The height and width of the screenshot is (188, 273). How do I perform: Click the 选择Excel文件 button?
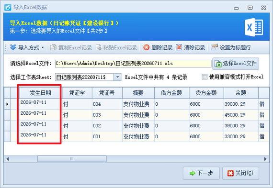pos(236,64)
